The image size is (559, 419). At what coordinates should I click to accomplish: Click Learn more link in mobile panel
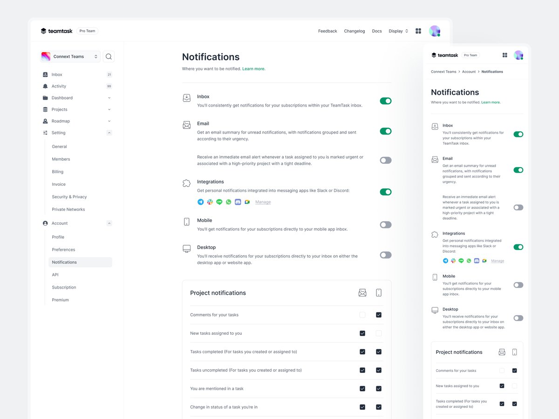[x=491, y=102]
